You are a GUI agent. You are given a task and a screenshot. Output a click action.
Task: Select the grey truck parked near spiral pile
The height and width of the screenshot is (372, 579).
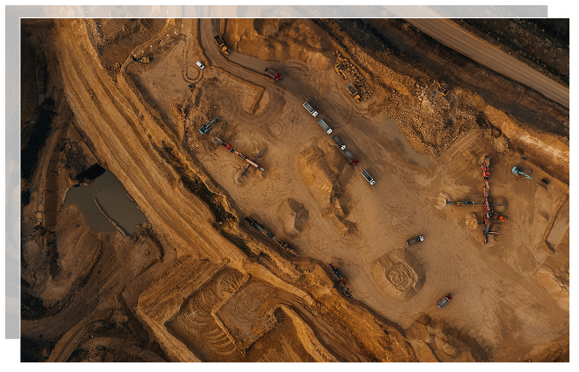(416, 240)
